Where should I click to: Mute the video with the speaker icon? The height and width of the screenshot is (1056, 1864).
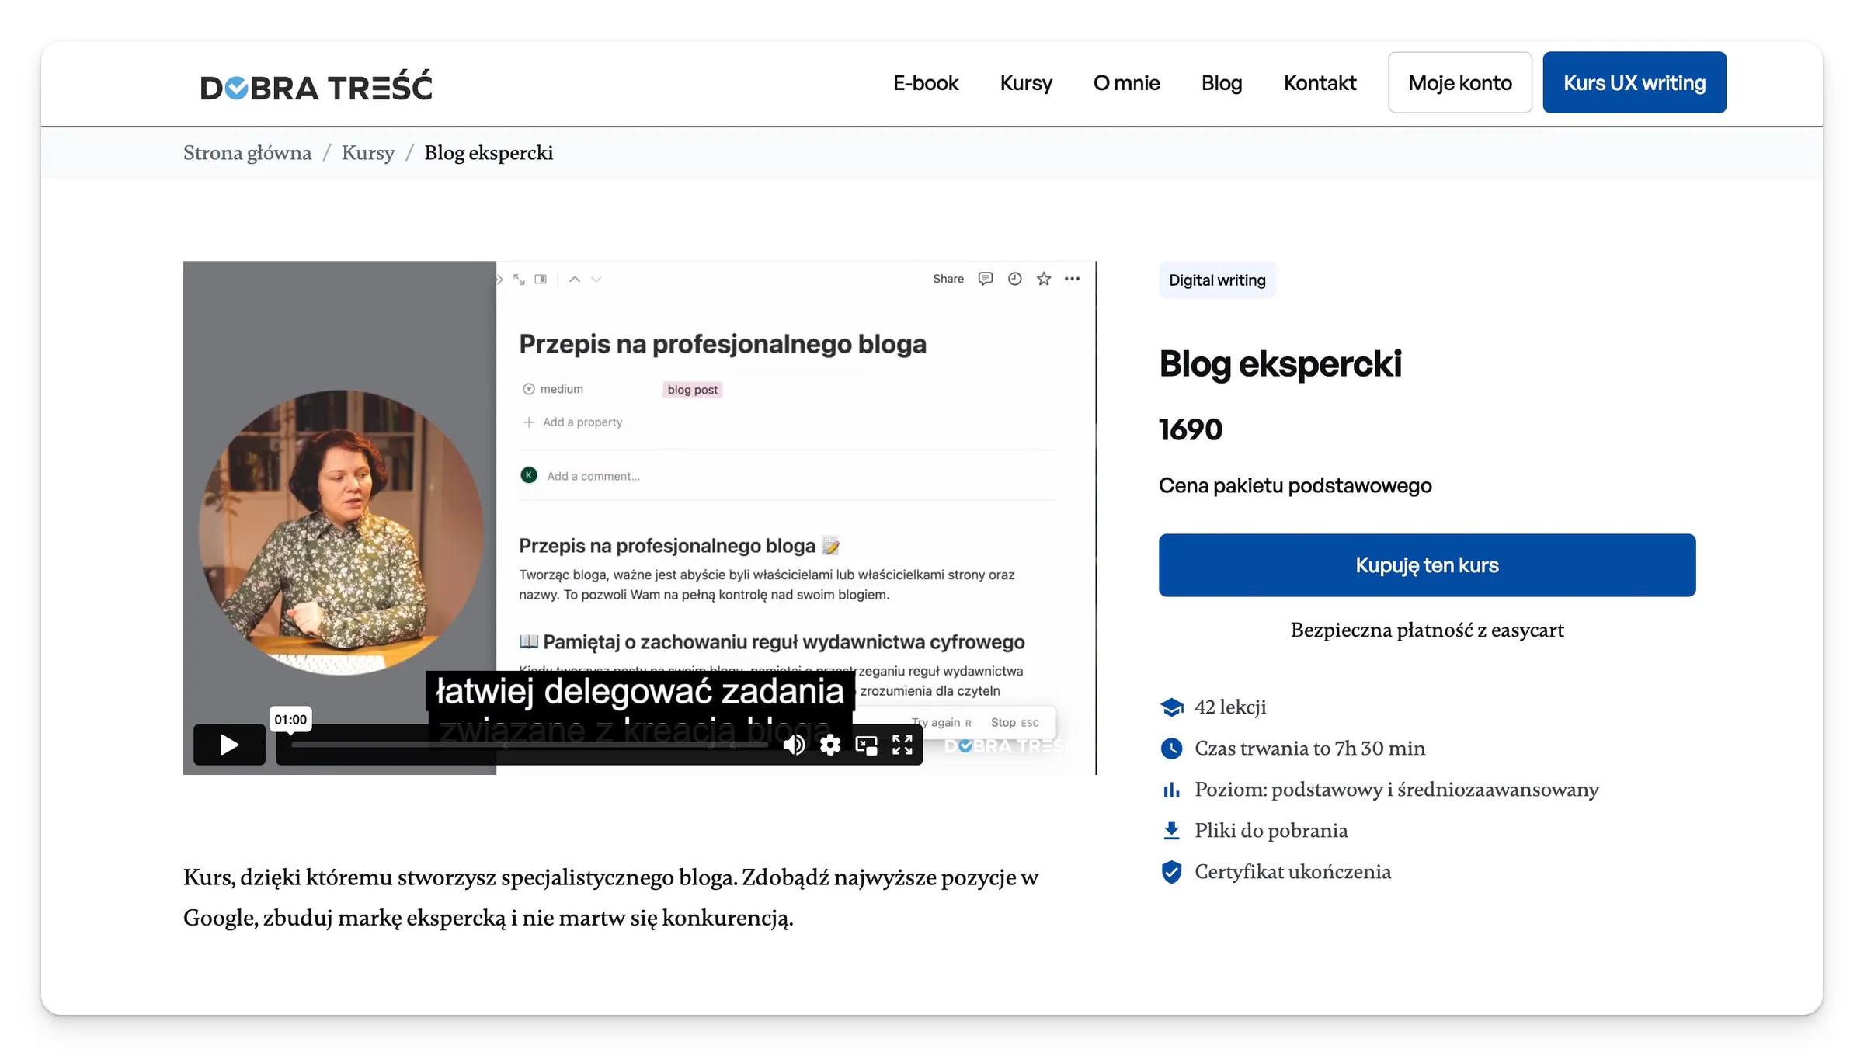pyautogui.click(x=793, y=745)
